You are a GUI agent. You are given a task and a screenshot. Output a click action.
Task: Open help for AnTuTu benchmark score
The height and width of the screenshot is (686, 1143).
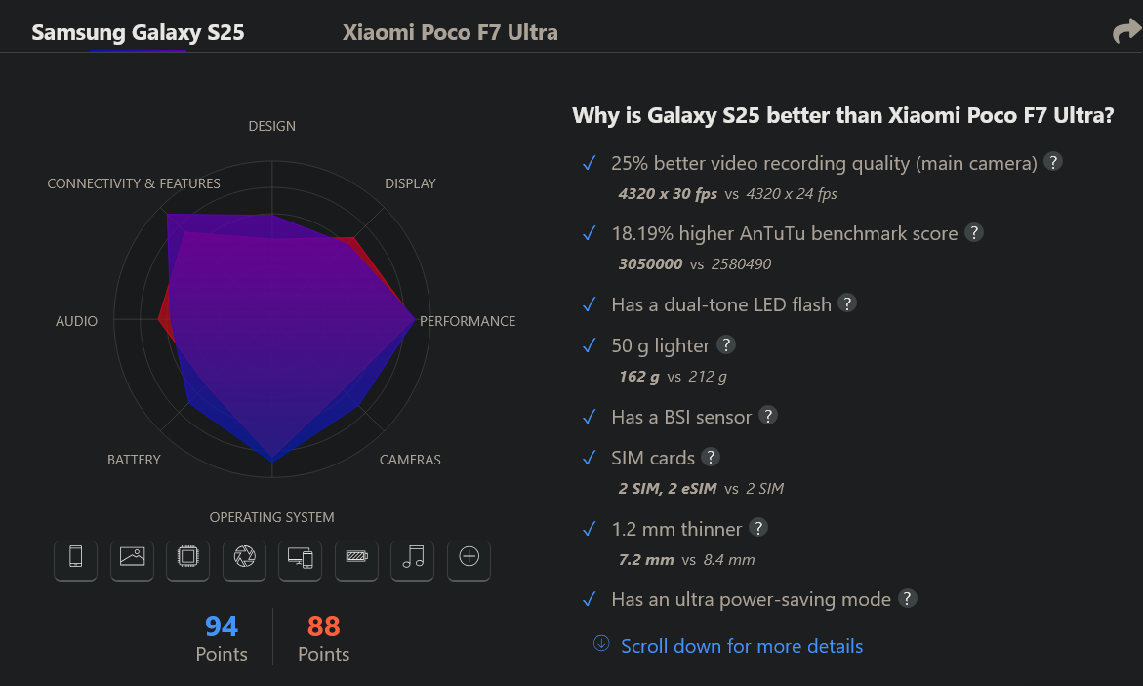[x=974, y=232]
